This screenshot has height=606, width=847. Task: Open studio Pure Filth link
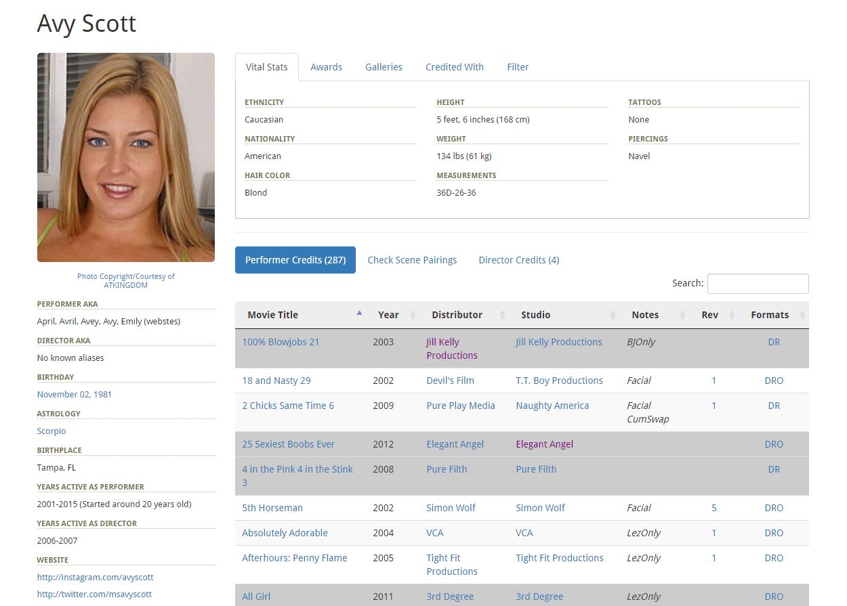536,469
